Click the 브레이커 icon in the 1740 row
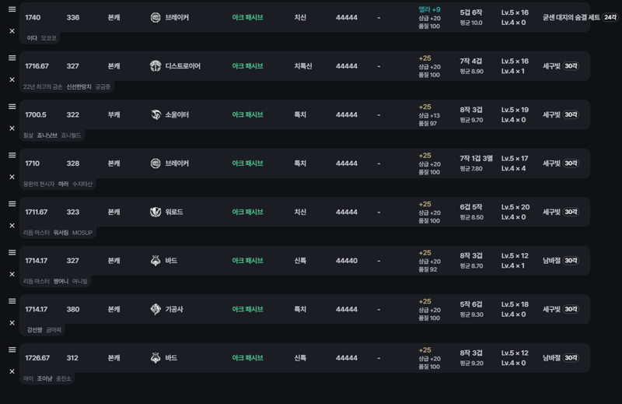Viewport: 622px width, 404px height. (x=155, y=17)
